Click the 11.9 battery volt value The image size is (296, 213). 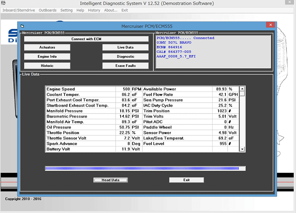126,149
